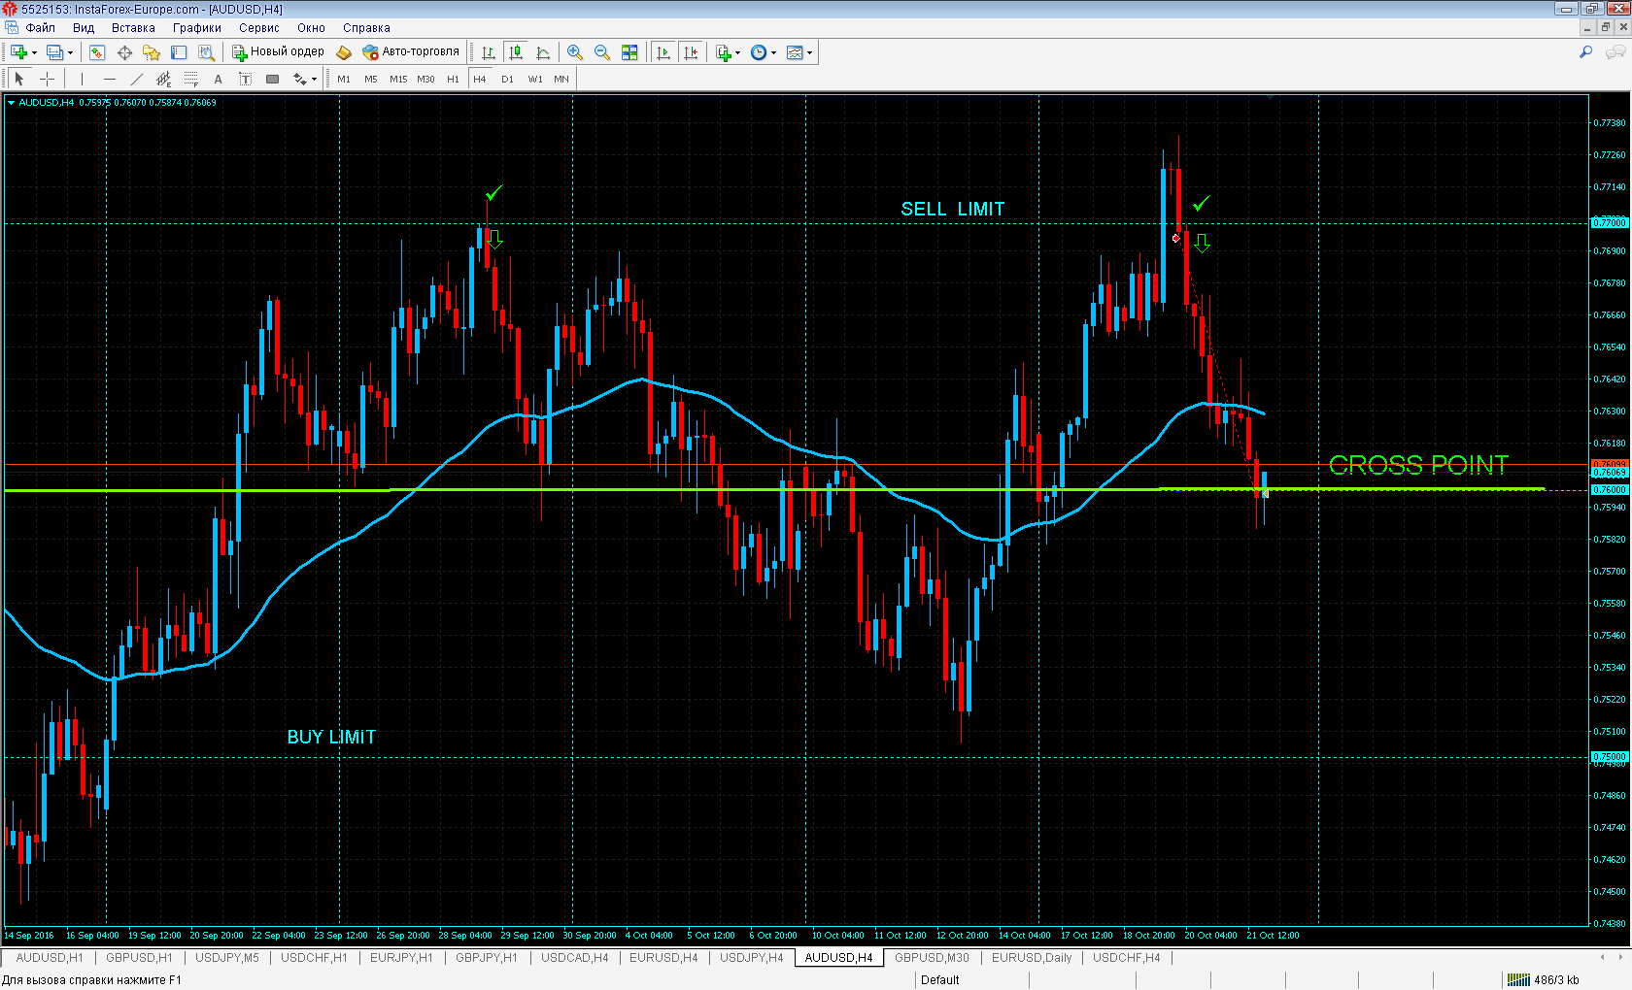Open the Navigator panel (folder with star)

(151, 52)
